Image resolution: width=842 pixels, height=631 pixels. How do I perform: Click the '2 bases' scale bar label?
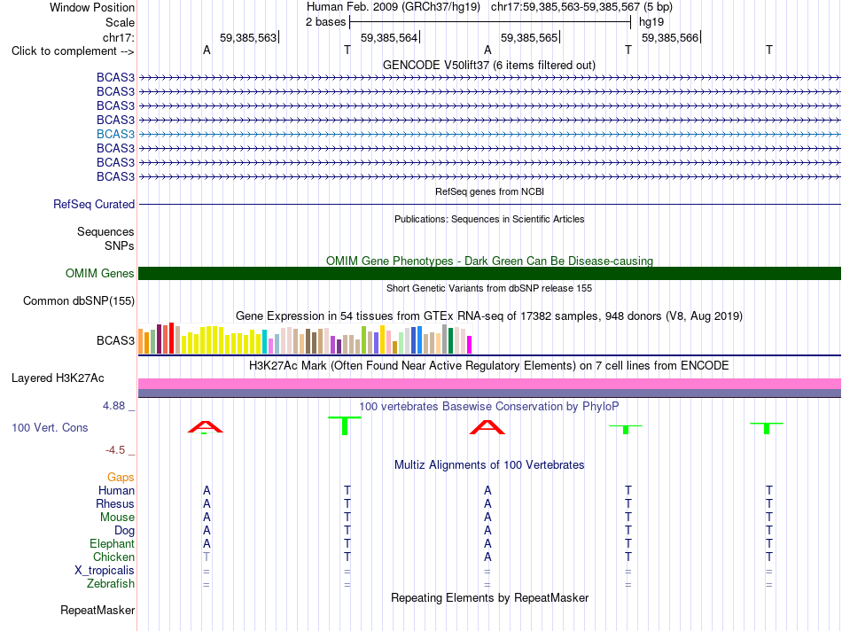(325, 22)
